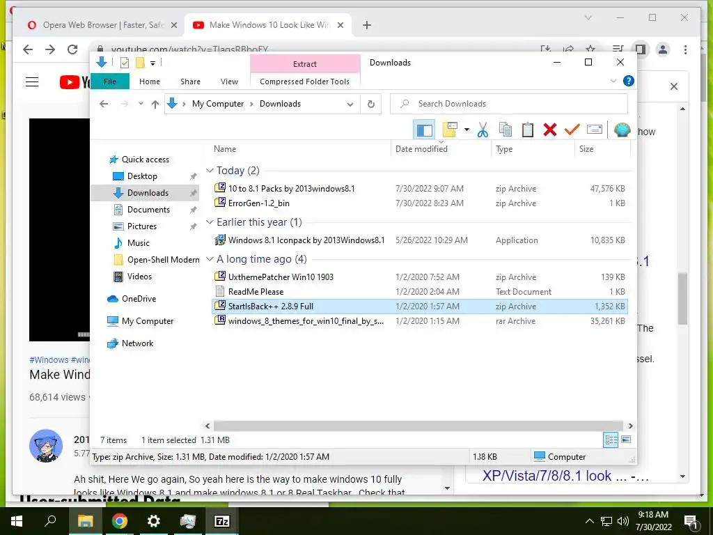
Task: Open Pictures in navigation pane
Action: [141, 226]
